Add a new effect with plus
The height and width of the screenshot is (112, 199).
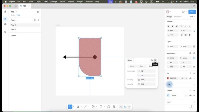(194, 91)
